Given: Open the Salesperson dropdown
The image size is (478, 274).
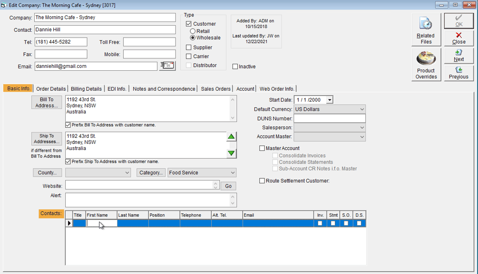Looking at the screenshot, I should pos(362,128).
